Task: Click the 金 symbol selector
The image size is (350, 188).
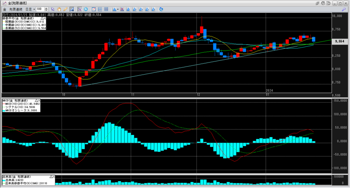Action: (4, 9)
